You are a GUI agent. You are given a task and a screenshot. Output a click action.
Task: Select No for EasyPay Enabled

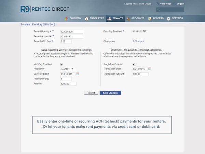pos(141,31)
